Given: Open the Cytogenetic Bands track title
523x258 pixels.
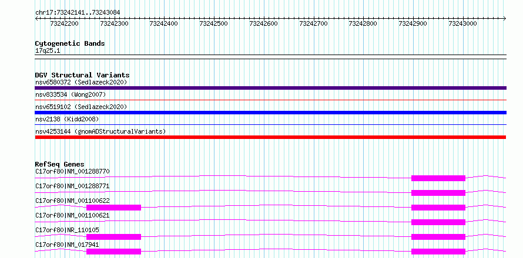Looking at the screenshot, I should pyautogui.click(x=70, y=43).
